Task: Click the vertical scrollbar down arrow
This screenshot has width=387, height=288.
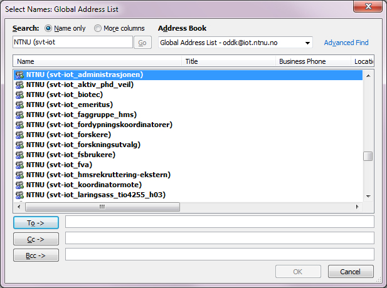Action: (368, 197)
